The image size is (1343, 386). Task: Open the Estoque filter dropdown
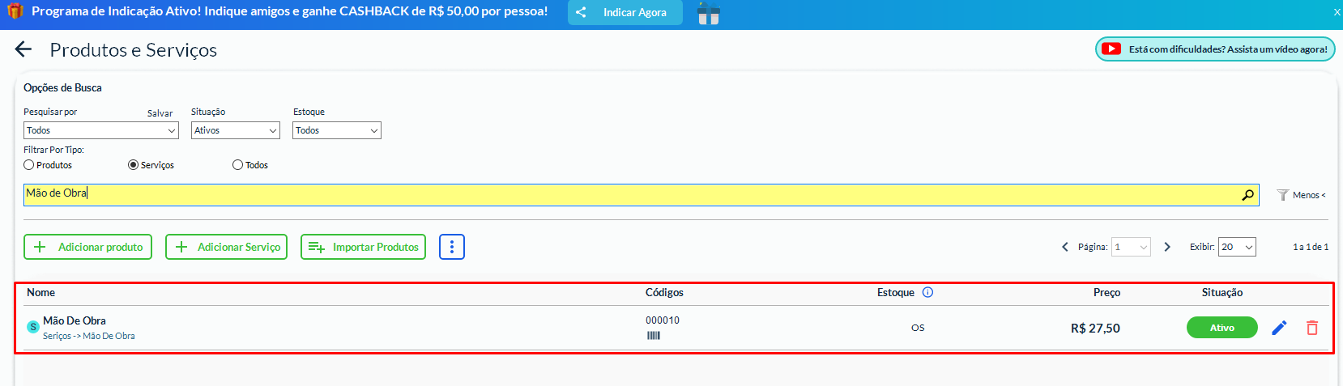337,130
